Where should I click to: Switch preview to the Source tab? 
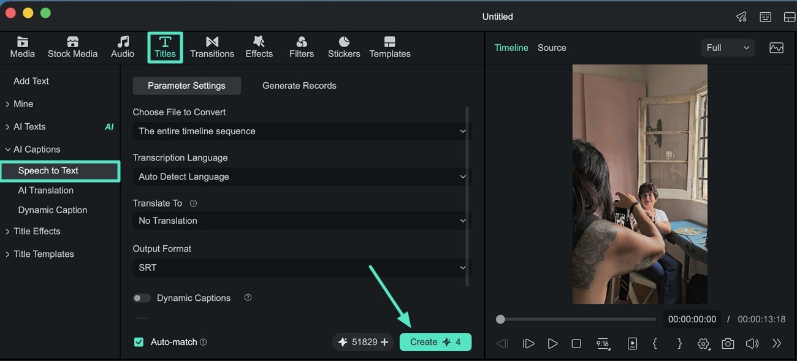click(552, 48)
